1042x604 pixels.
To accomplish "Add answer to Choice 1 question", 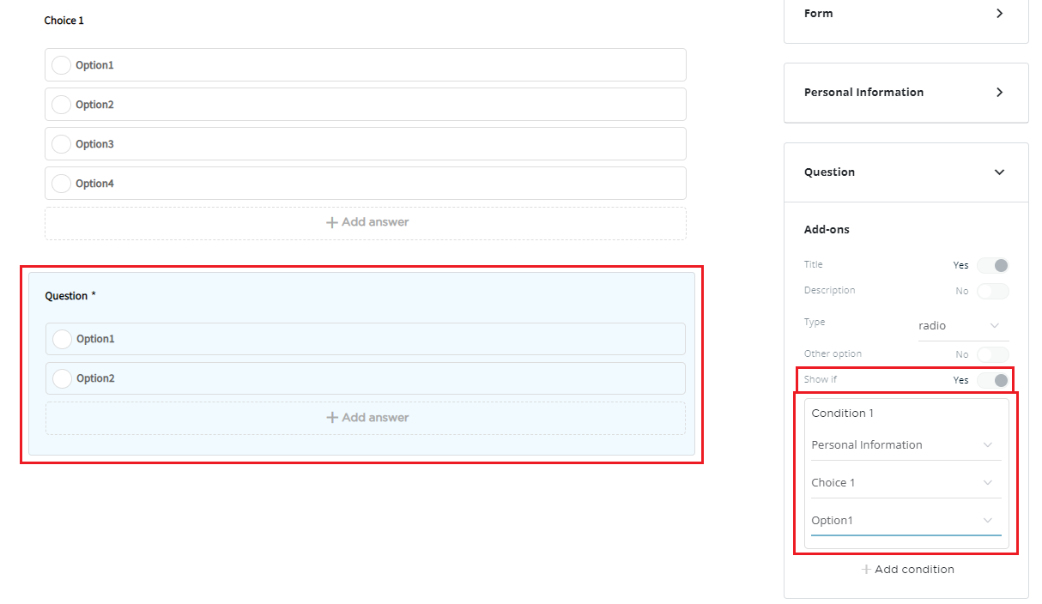I will (x=367, y=222).
